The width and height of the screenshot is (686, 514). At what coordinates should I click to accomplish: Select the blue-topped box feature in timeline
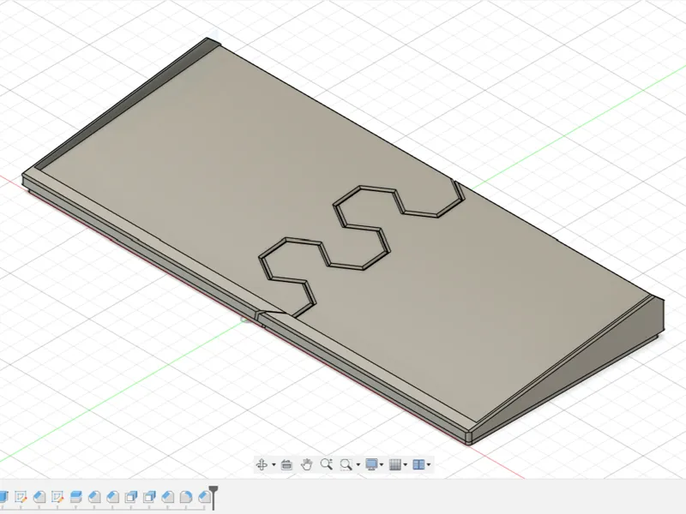[x=75, y=497]
